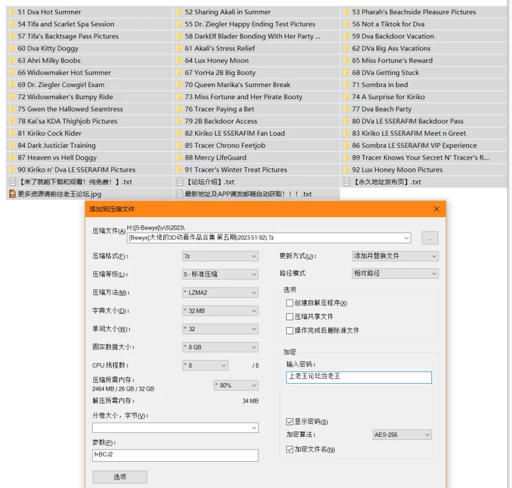
Task: Enable 创建自解压程序 checkbox
Action: pyautogui.click(x=289, y=303)
